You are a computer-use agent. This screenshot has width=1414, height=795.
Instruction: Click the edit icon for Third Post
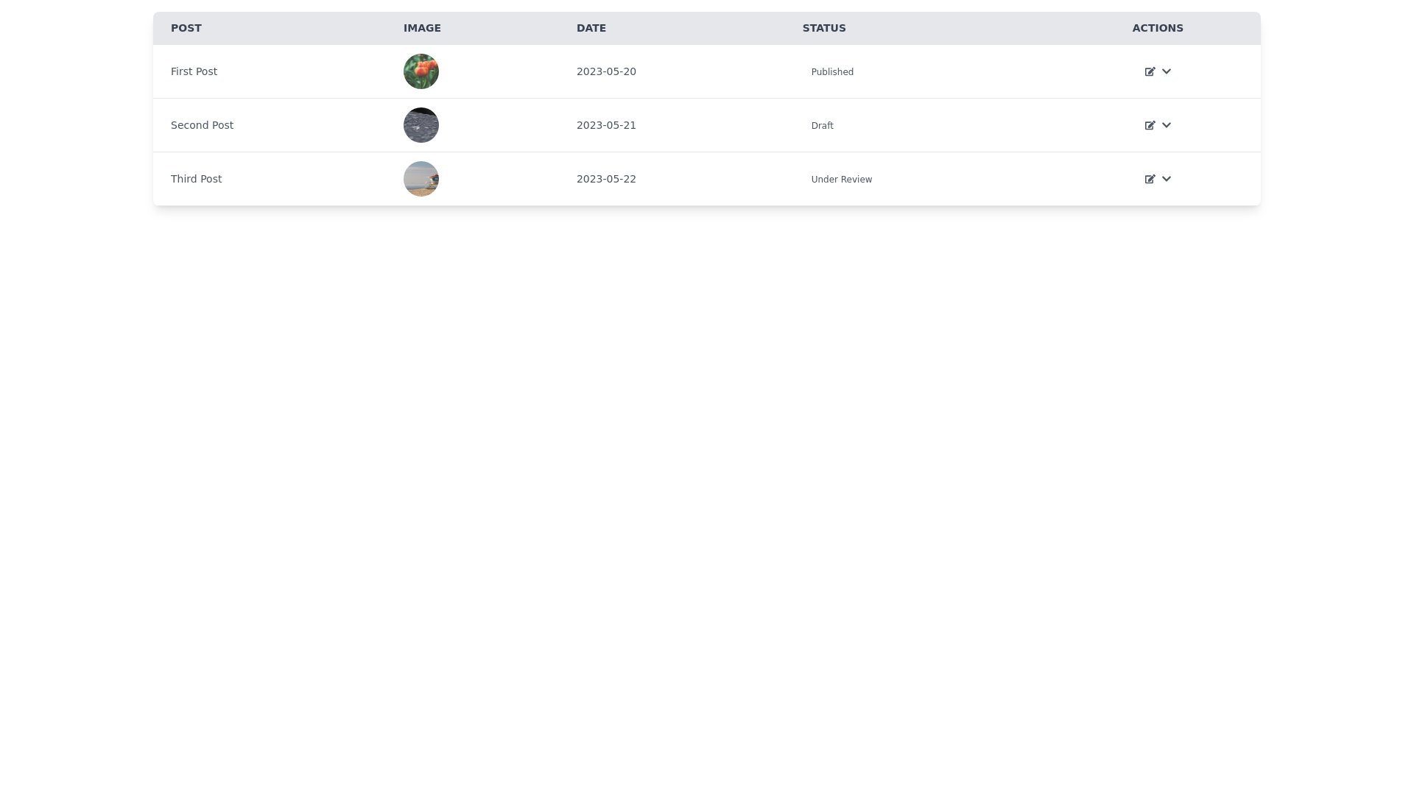1150,179
